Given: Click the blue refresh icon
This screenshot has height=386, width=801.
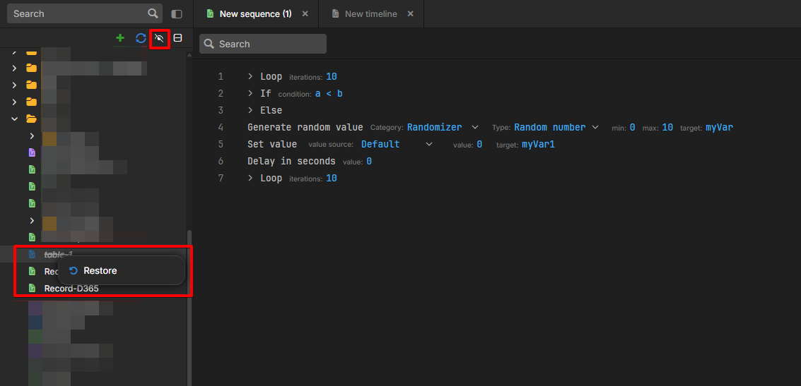Looking at the screenshot, I should coord(141,38).
